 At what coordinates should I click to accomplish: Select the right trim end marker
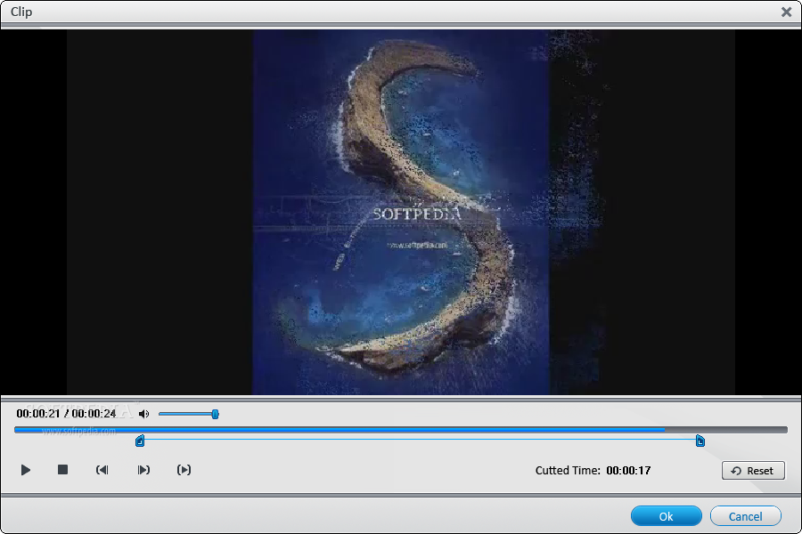point(700,441)
